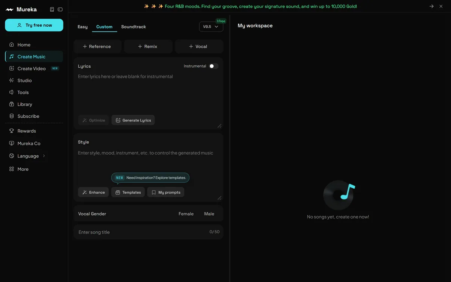Add a Reference track
This screenshot has height=282, width=451.
tap(97, 47)
